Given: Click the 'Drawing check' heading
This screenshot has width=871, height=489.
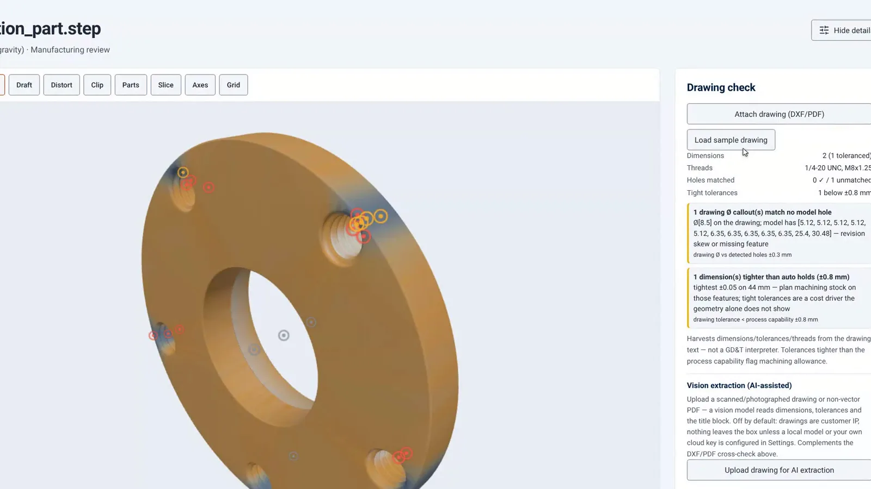Looking at the screenshot, I should [x=721, y=87].
